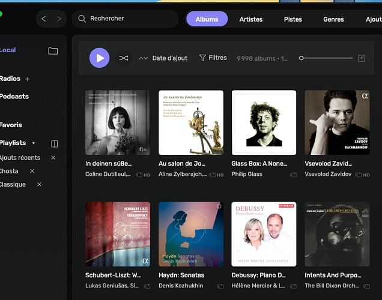
Task: Switch to the Pistes tab
Action: coord(293,19)
